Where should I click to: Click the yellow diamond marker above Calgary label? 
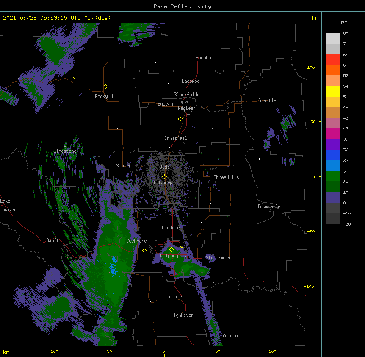[171, 250]
